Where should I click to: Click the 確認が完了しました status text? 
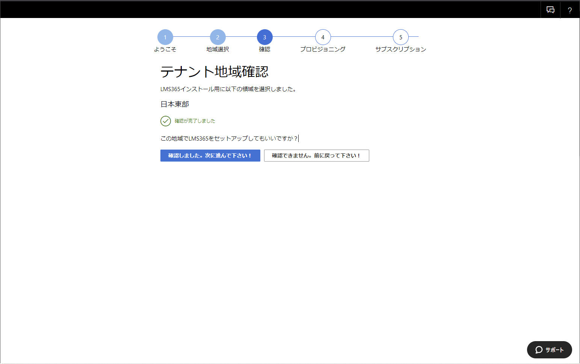pyautogui.click(x=195, y=121)
